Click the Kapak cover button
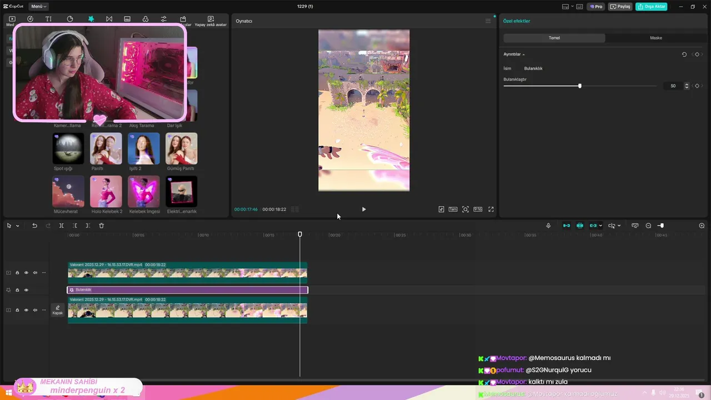Viewport: 711px width, 400px height. point(58,310)
